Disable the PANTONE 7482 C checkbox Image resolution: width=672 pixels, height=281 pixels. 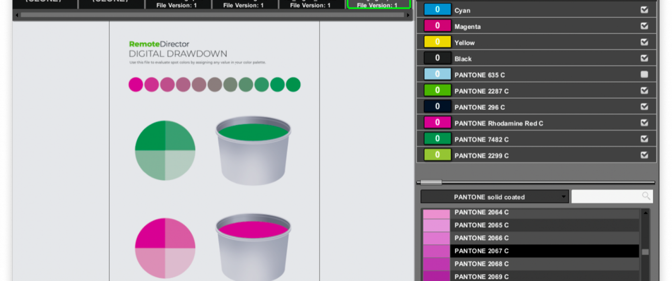[x=644, y=139]
